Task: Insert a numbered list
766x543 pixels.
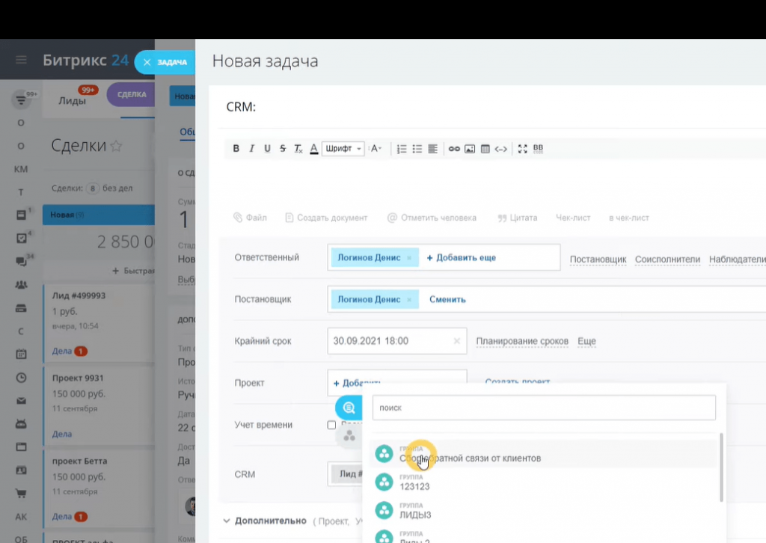Action: coord(402,149)
